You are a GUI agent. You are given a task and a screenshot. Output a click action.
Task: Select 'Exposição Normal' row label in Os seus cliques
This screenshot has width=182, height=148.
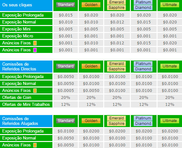point(19,22)
